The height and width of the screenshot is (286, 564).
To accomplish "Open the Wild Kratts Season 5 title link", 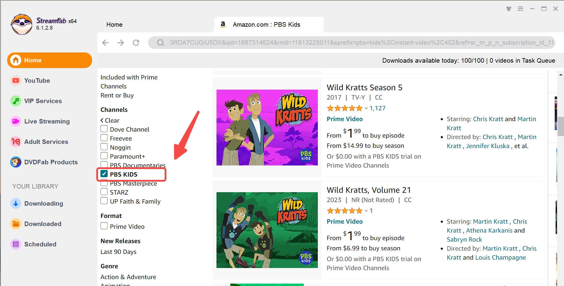I will 364,88.
